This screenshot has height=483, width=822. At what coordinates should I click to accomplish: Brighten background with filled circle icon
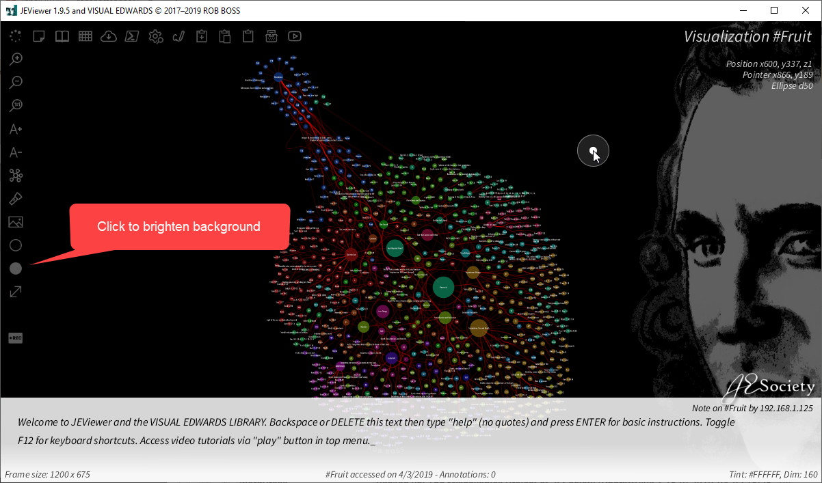point(16,268)
